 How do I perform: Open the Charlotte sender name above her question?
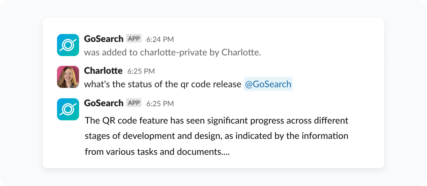click(103, 71)
